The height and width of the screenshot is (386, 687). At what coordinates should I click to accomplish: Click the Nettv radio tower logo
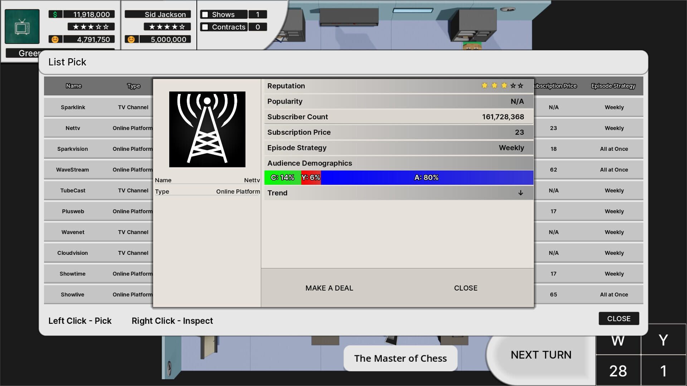(x=207, y=129)
